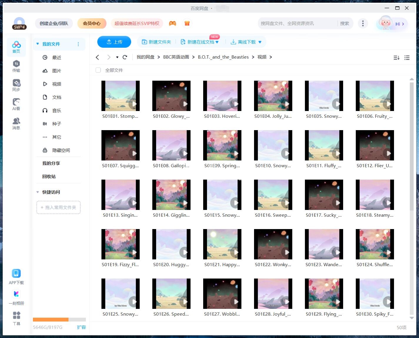Open the S01E04 Jolly video thumbnail
This screenshot has height=338, width=419.
[x=273, y=96]
